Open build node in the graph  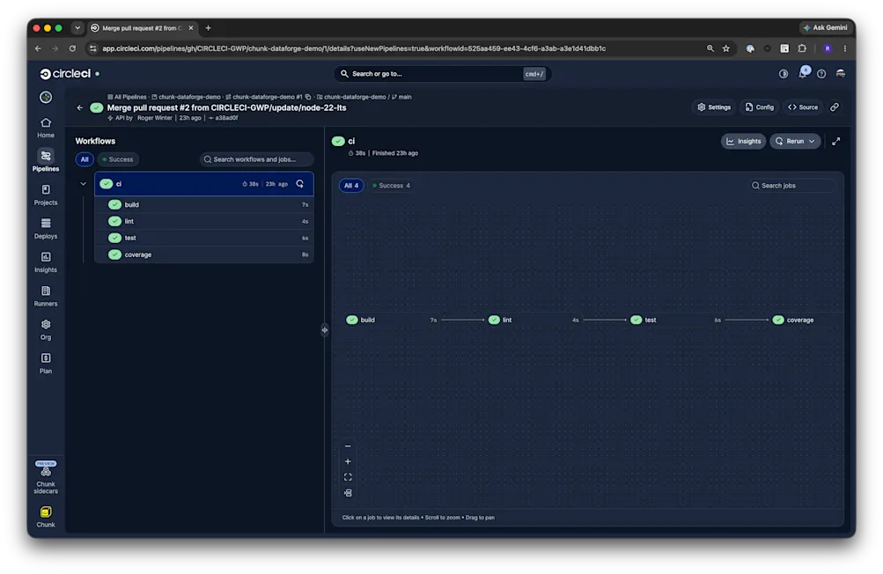pyautogui.click(x=392, y=320)
